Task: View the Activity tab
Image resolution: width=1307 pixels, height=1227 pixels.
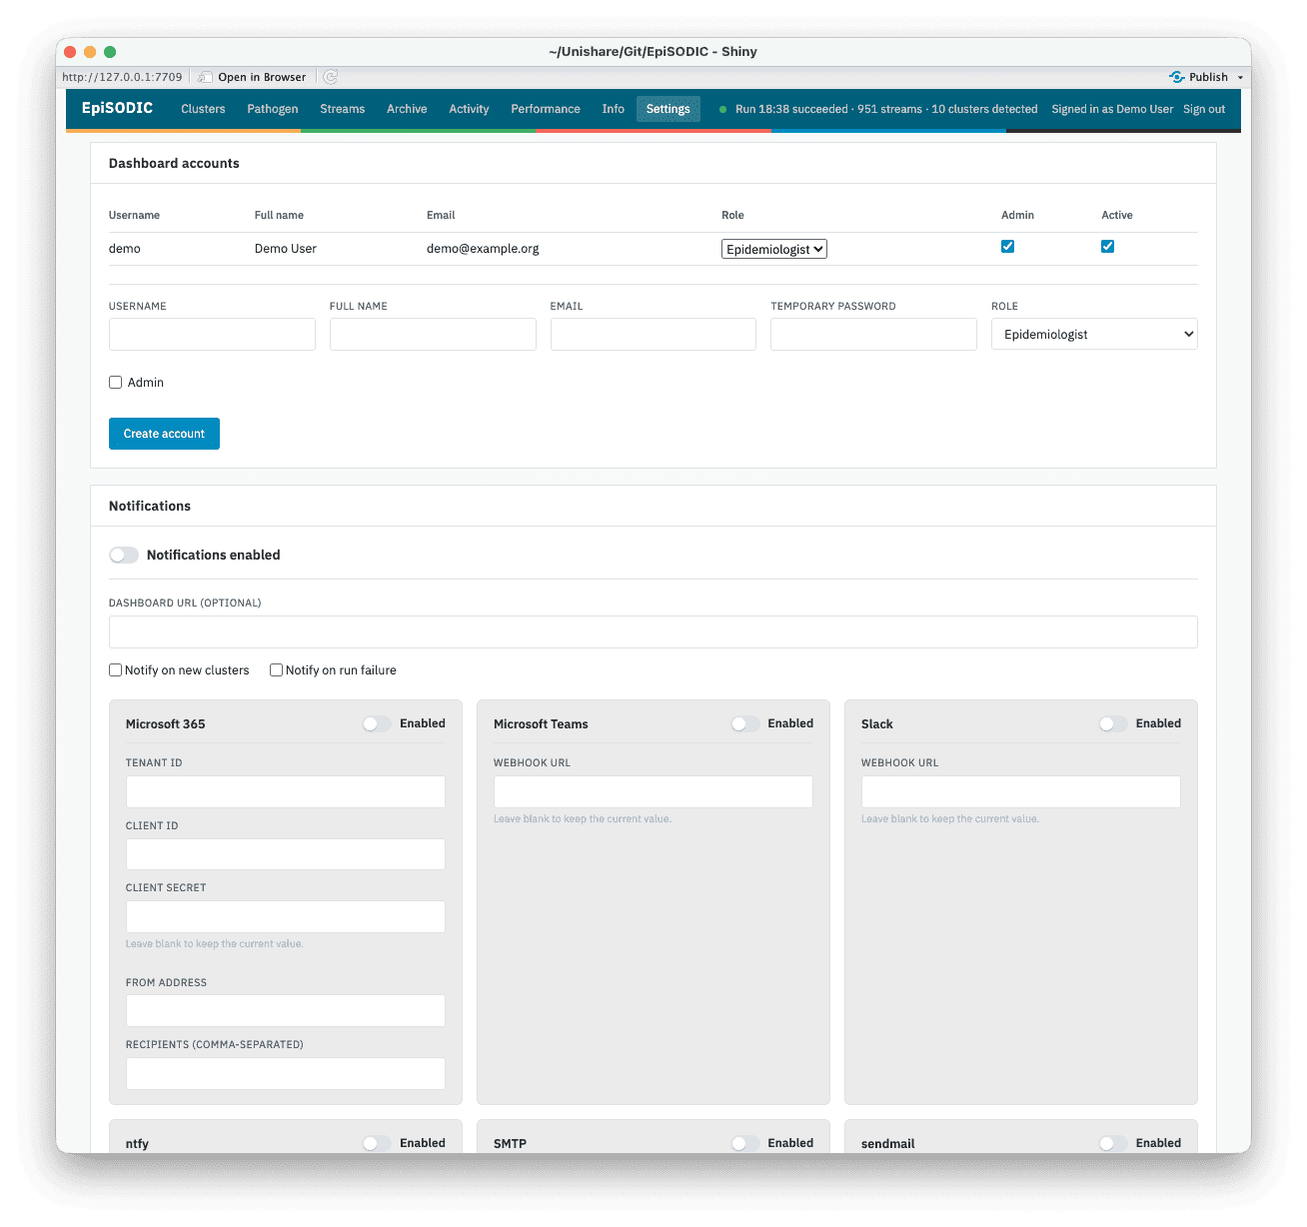Action: tap(469, 109)
